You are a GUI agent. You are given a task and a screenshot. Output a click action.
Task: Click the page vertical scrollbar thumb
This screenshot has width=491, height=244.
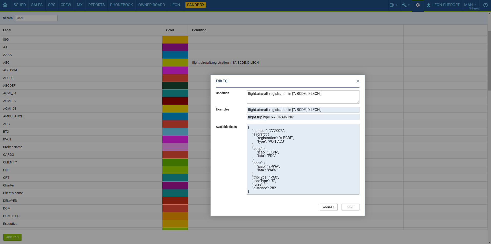(x=489, y=61)
